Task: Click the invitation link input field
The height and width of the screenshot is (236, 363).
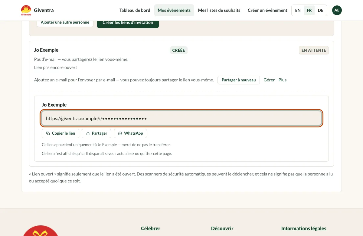Action: (x=182, y=118)
